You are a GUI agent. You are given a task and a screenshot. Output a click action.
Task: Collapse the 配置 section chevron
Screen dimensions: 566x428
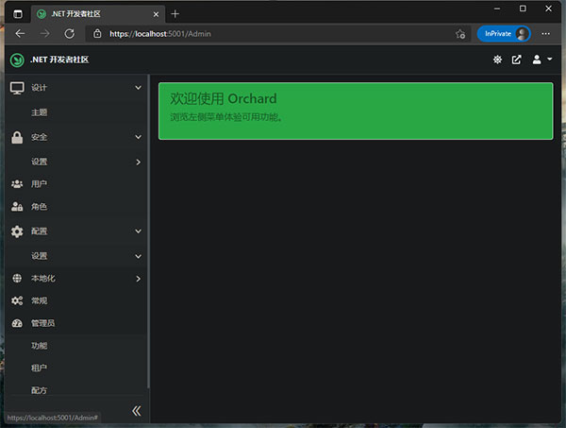(x=138, y=231)
